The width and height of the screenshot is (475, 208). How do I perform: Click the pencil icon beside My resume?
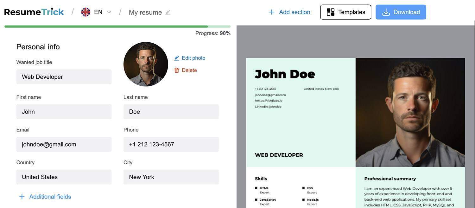(x=168, y=12)
